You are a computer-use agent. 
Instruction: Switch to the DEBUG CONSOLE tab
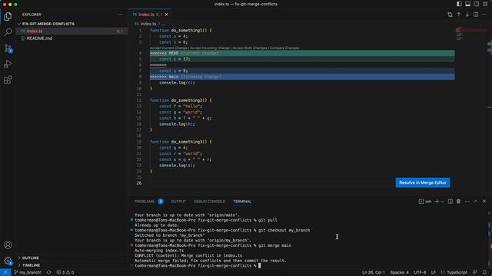tap(209, 202)
